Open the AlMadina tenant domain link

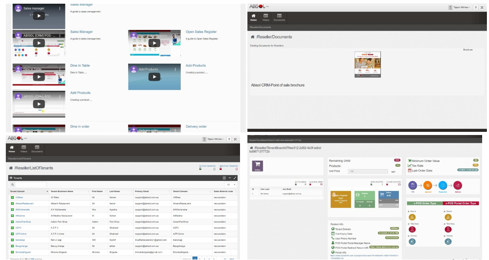tap(20, 215)
